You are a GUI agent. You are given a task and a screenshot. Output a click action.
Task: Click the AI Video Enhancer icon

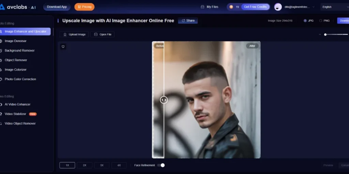[1, 104]
